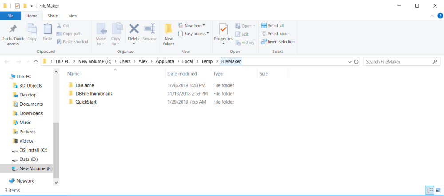Open the Recent locations dropdown arrow

[x=28, y=61]
